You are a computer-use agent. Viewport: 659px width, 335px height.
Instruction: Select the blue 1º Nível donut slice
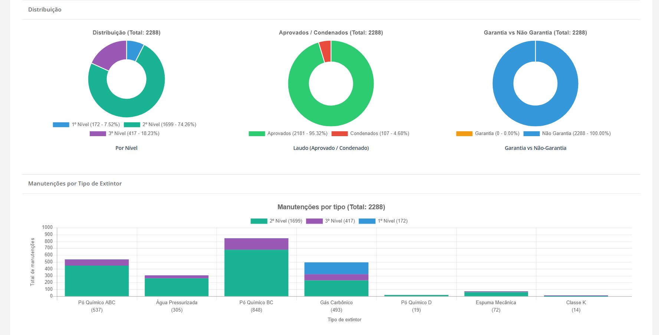click(x=134, y=50)
